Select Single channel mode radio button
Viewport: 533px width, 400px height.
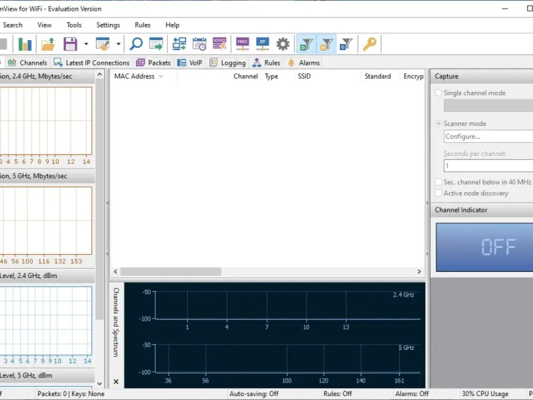[438, 93]
